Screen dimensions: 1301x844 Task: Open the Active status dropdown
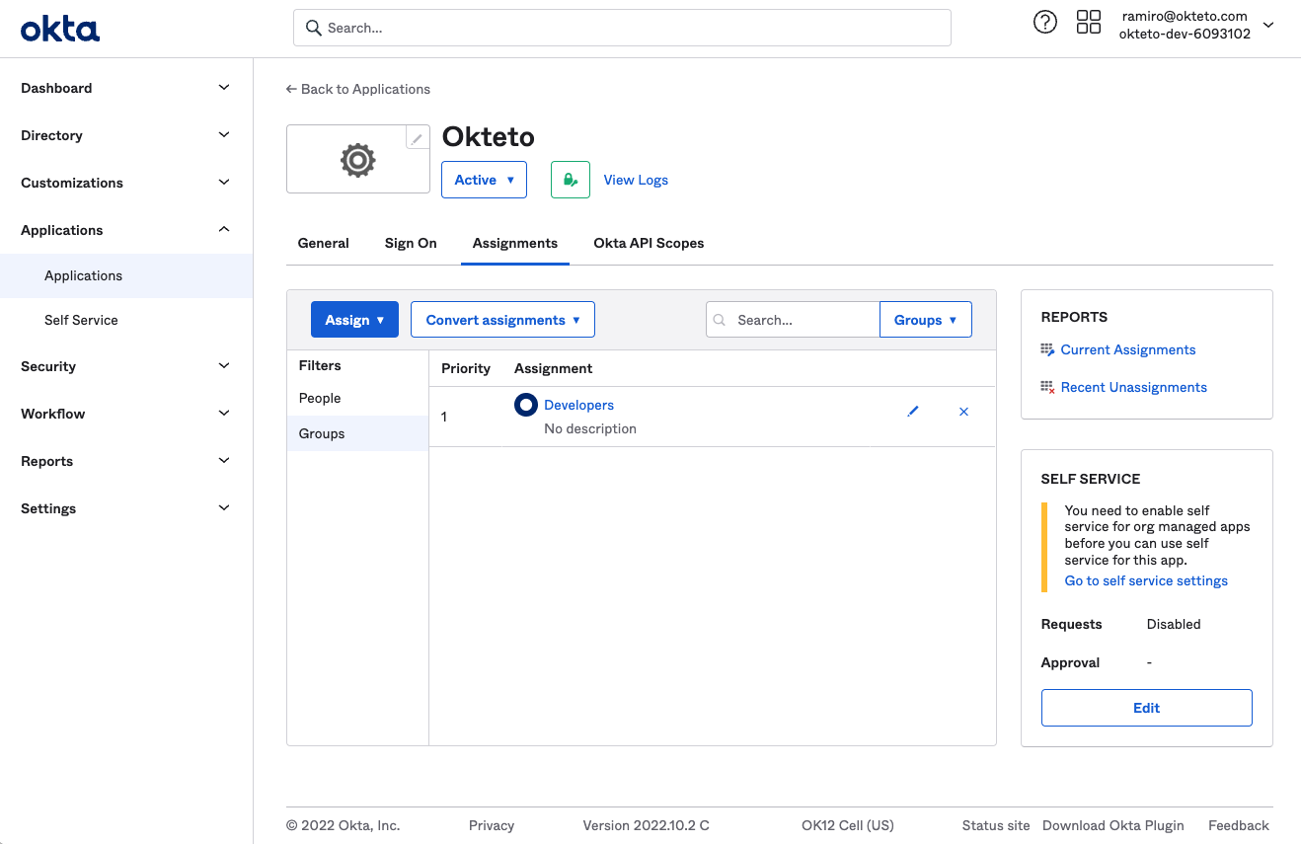[x=484, y=180]
